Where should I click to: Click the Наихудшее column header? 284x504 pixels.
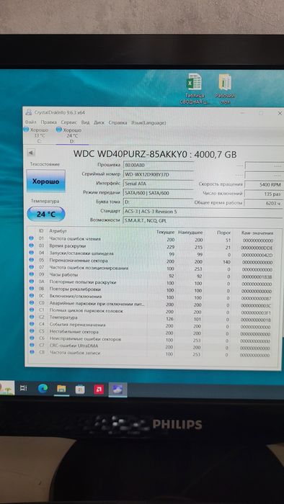click(x=190, y=232)
